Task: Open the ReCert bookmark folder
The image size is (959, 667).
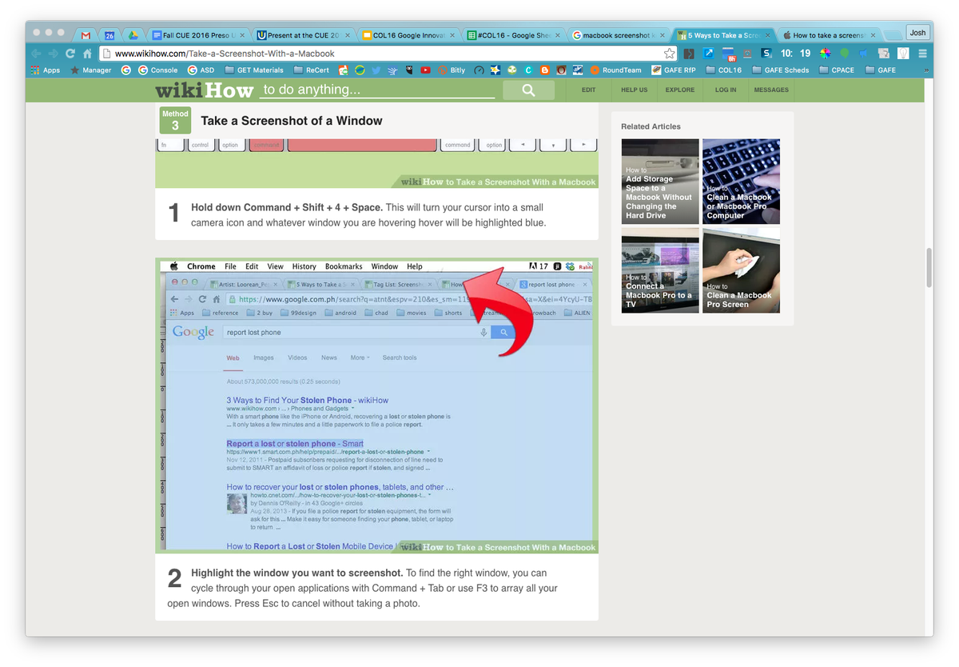Action: 311,70
